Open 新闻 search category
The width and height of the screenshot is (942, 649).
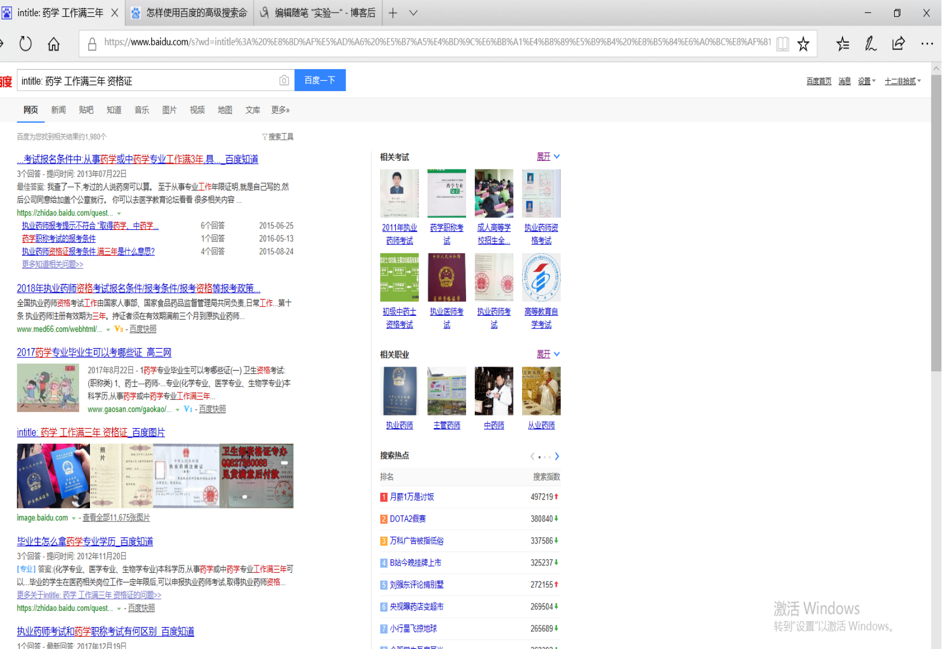pyautogui.click(x=58, y=110)
